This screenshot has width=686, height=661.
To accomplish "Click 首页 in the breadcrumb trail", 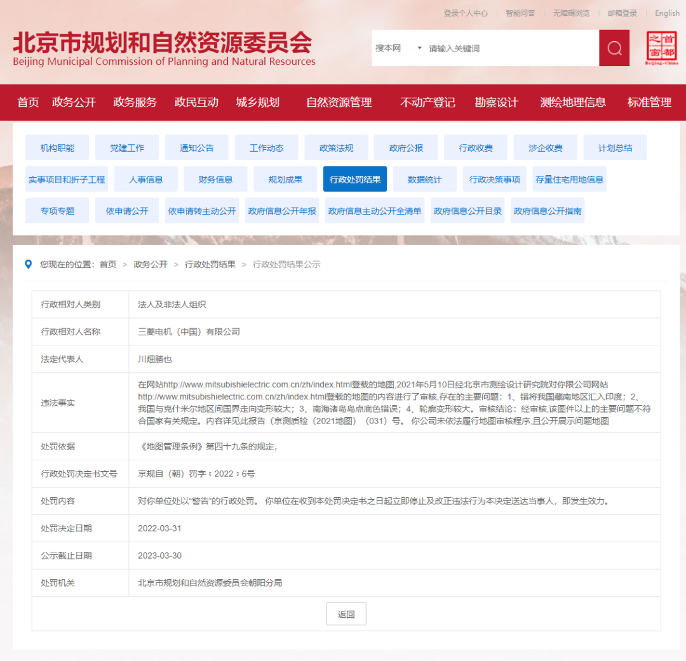I will (108, 264).
